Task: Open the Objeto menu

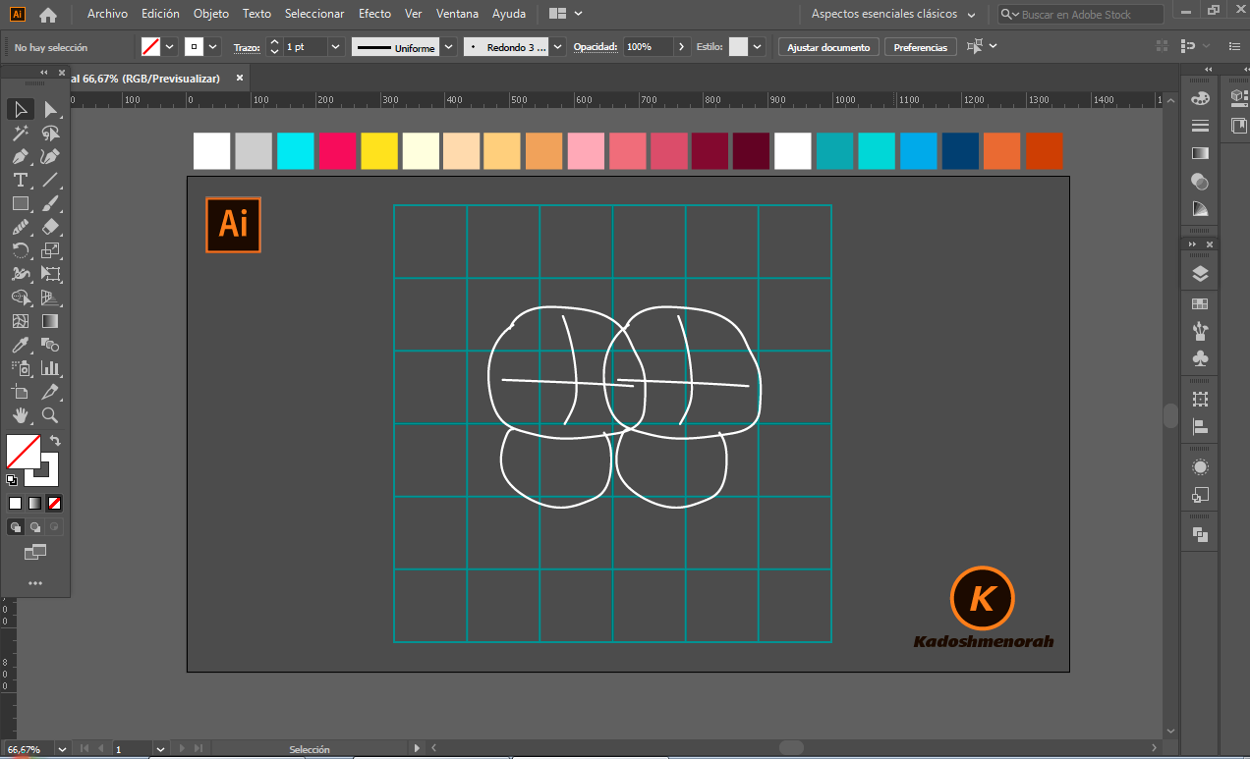Action: 211,14
